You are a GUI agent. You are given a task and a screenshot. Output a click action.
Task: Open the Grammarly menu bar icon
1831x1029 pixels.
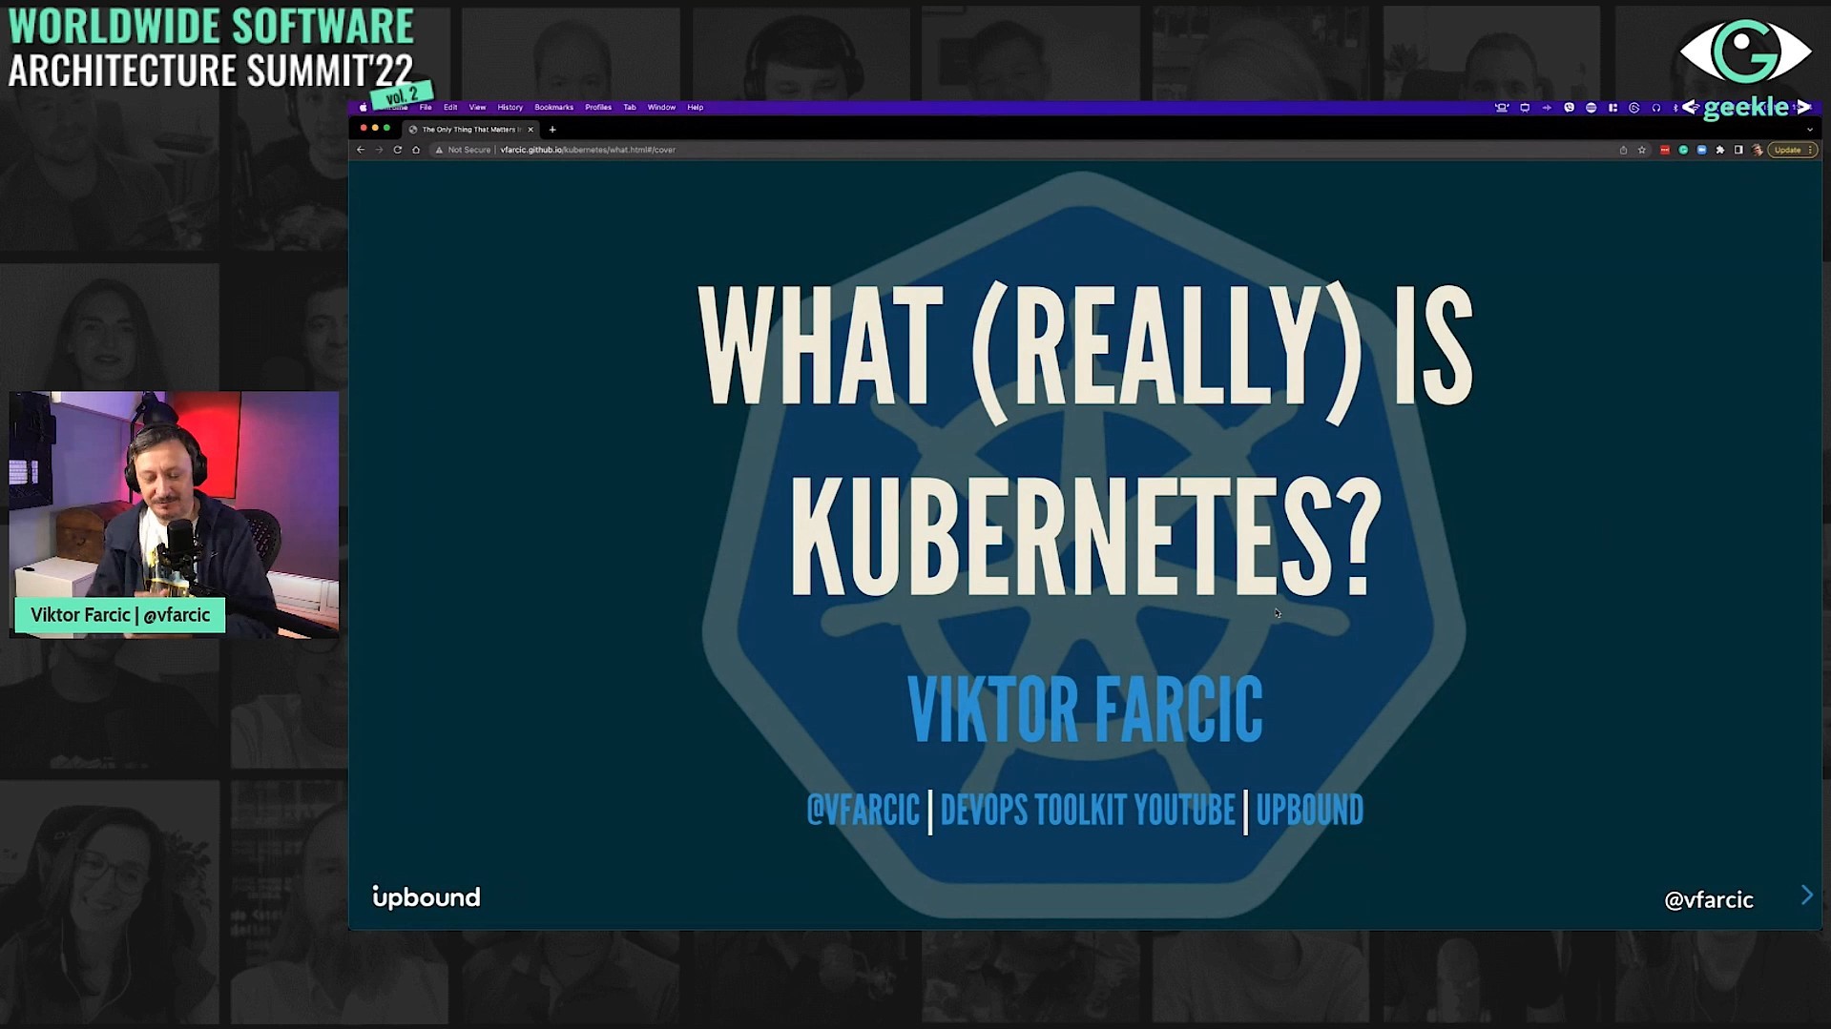pos(1634,108)
